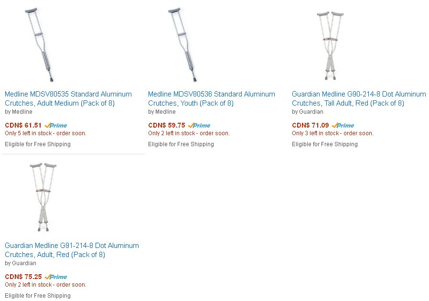Select the CDN$ 71.09 price
Image resolution: width=429 pixels, height=301 pixels.
(310, 125)
